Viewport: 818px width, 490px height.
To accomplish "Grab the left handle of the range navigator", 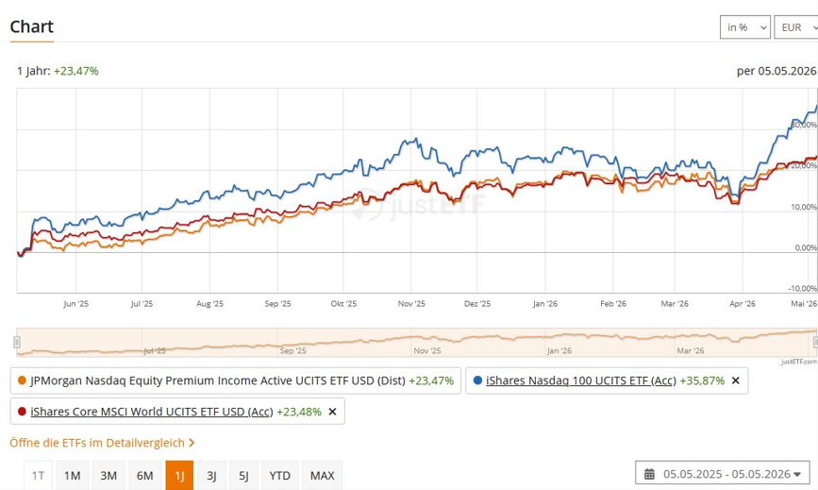I will pyautogui.click(x=17, y=343).
